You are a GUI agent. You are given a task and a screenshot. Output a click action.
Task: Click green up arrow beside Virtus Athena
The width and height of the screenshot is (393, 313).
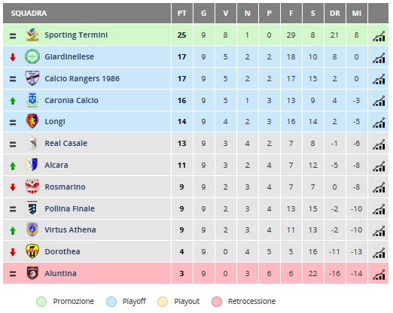coord(13,230)
